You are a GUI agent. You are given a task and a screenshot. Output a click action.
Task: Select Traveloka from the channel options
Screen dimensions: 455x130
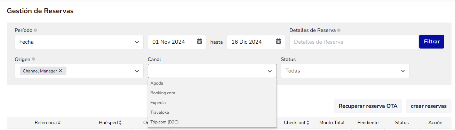(x=212, y=112)
